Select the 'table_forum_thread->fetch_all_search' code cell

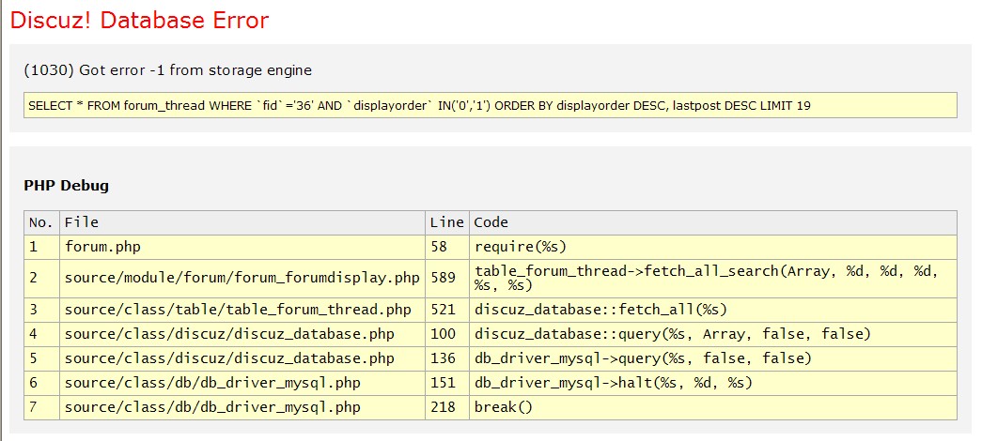(x=713, y=279)
